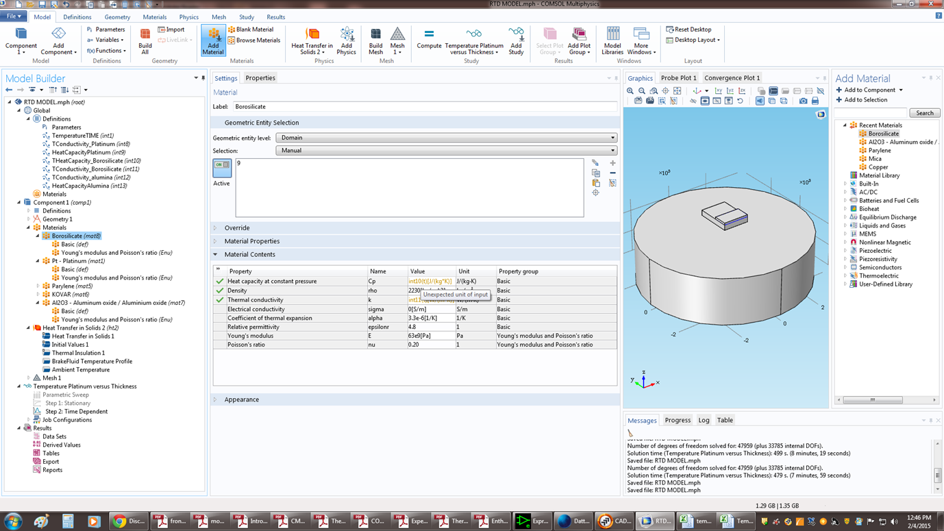Click Reset Desktop button
Viewport: 944px width, 531px height.
(x=688, y=29)
